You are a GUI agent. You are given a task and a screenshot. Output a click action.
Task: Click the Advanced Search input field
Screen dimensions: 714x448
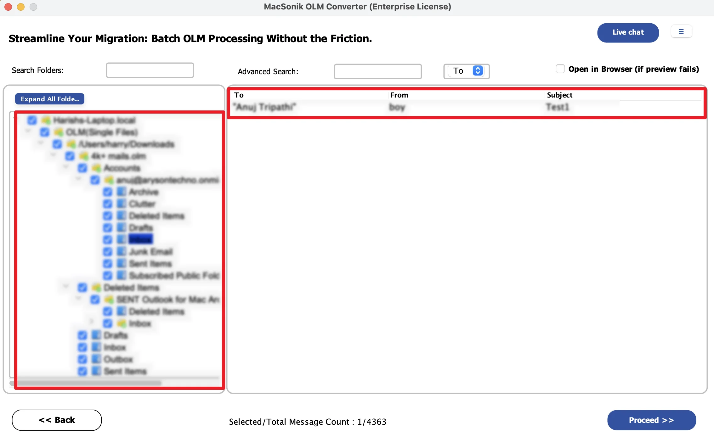pos(377,71)
